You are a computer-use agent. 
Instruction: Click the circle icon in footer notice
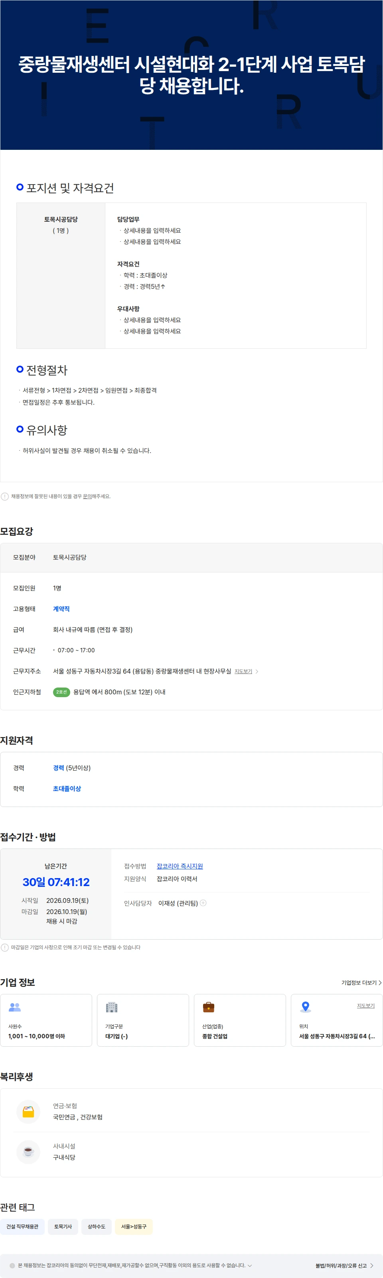[x=12, y=1266]
